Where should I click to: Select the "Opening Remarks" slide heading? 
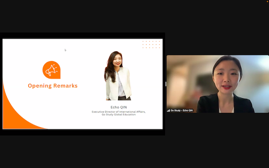click(x=53, y=86)
